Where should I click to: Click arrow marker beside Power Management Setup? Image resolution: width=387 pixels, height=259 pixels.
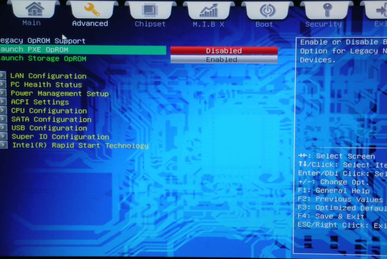coord(3,93)
